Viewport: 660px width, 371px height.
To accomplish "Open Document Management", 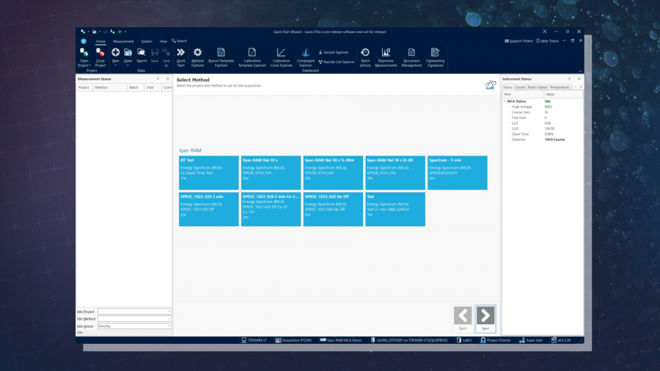I will click(x=411, y=57).
